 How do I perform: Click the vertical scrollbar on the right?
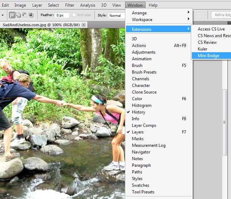click(225, 121)
